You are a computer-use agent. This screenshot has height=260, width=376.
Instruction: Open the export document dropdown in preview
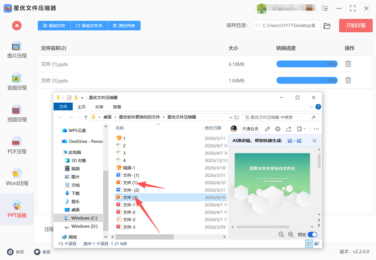coord(301,129)
